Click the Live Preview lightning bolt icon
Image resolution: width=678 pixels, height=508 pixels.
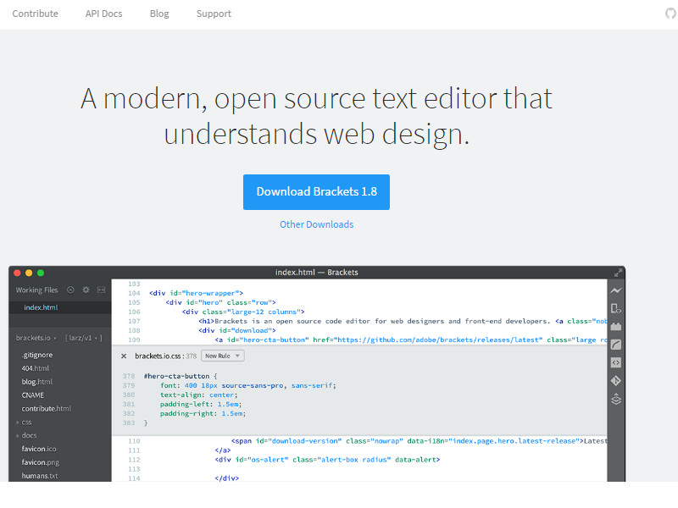click(x=616, y=290)
